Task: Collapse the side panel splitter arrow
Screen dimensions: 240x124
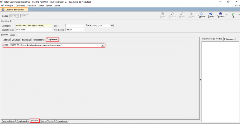Action: click(200, 80)
